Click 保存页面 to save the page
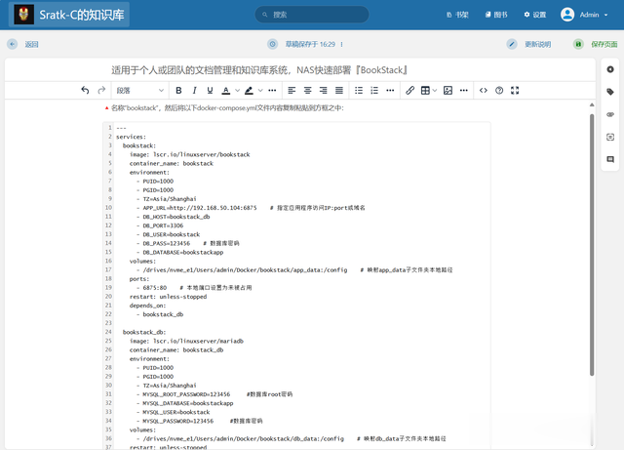 click(x=604, y=44)
